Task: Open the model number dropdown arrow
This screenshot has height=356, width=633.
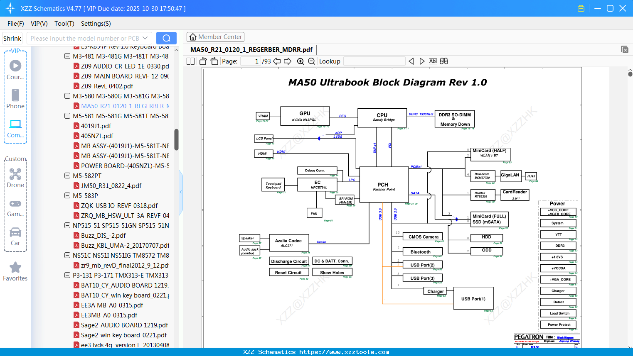Action: (x=145, y=38)
